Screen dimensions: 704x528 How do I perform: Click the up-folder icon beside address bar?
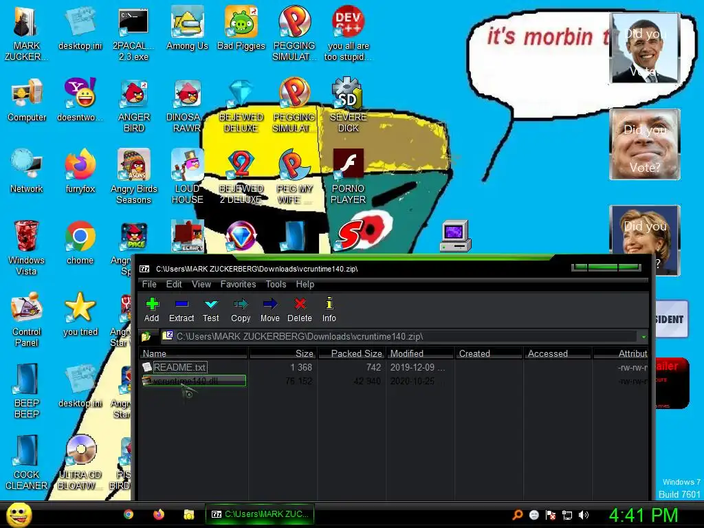click(146, 336)
